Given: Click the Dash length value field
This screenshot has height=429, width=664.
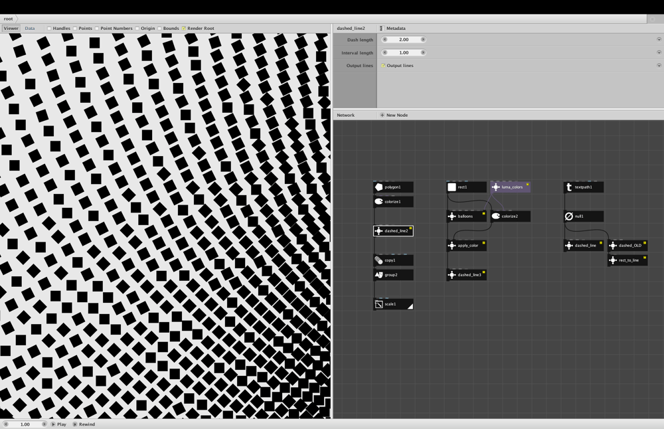Looking at the screenshot, I should (404, 39).
